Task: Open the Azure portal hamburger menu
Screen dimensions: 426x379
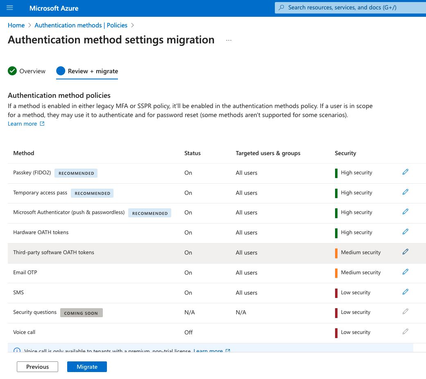Action: [x=10, y=8]
